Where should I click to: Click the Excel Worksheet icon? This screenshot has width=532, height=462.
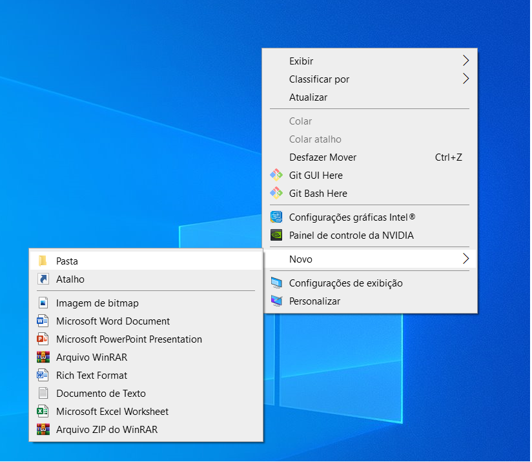[43, 411]
